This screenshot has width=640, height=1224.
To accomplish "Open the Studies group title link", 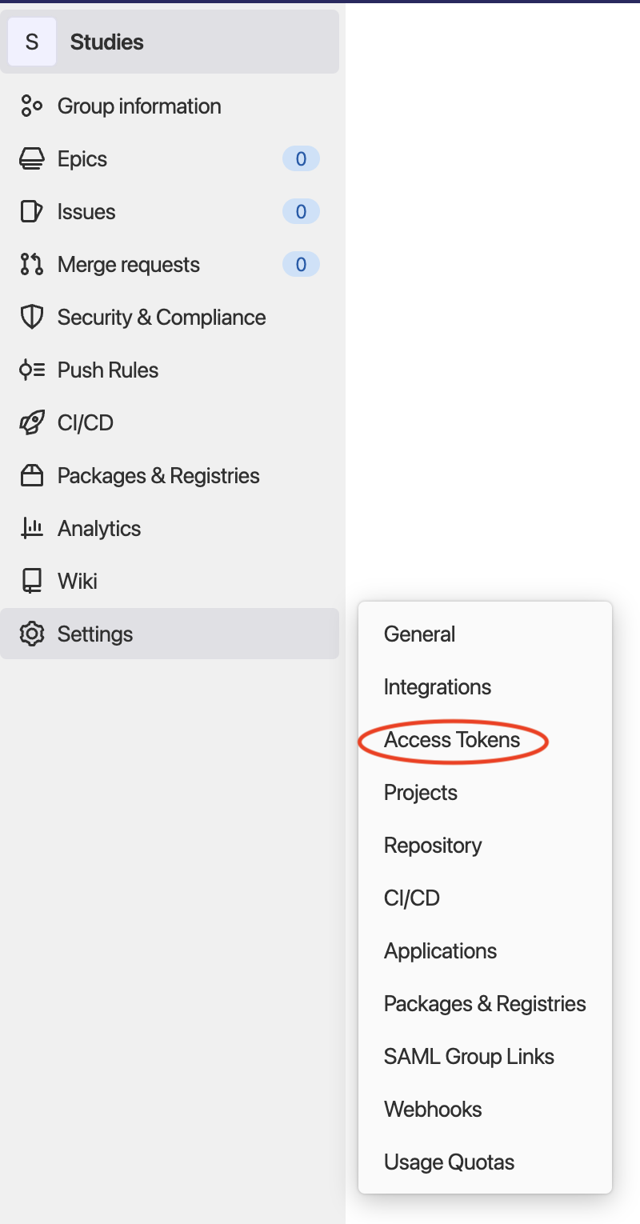I will [x=107, y=42].
